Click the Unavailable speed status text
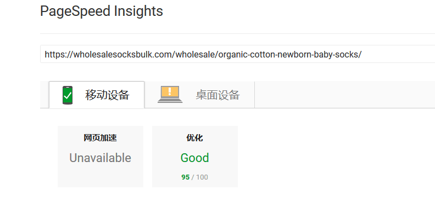Screen dimensions: 435x202 [100, 158]
